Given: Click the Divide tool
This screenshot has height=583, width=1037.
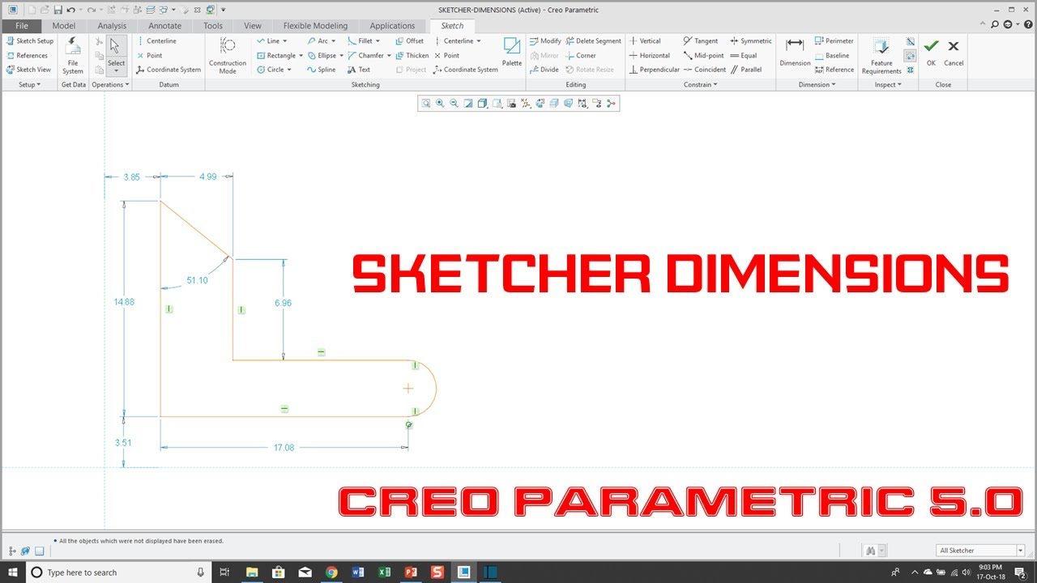Looking at the screenshot, I should tap(544, 70).
